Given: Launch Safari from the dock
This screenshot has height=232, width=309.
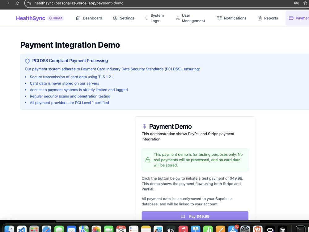Looking at the screenshot, I should (x=47, y=229).
